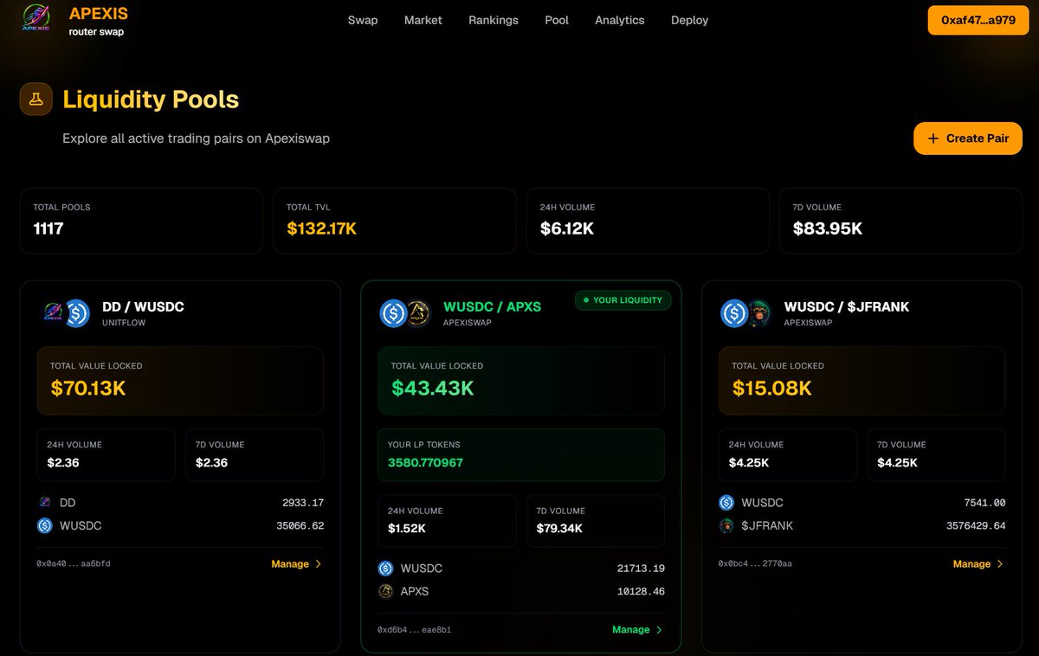Click the small WUSDC icon next to 35066.62

(x=45, y=525)
